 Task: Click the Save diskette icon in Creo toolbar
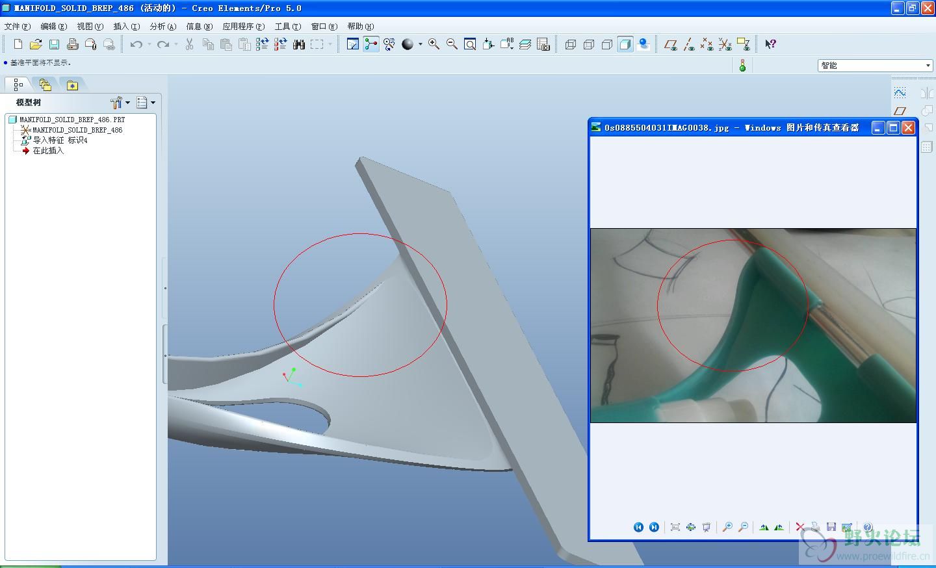point(54,44)
